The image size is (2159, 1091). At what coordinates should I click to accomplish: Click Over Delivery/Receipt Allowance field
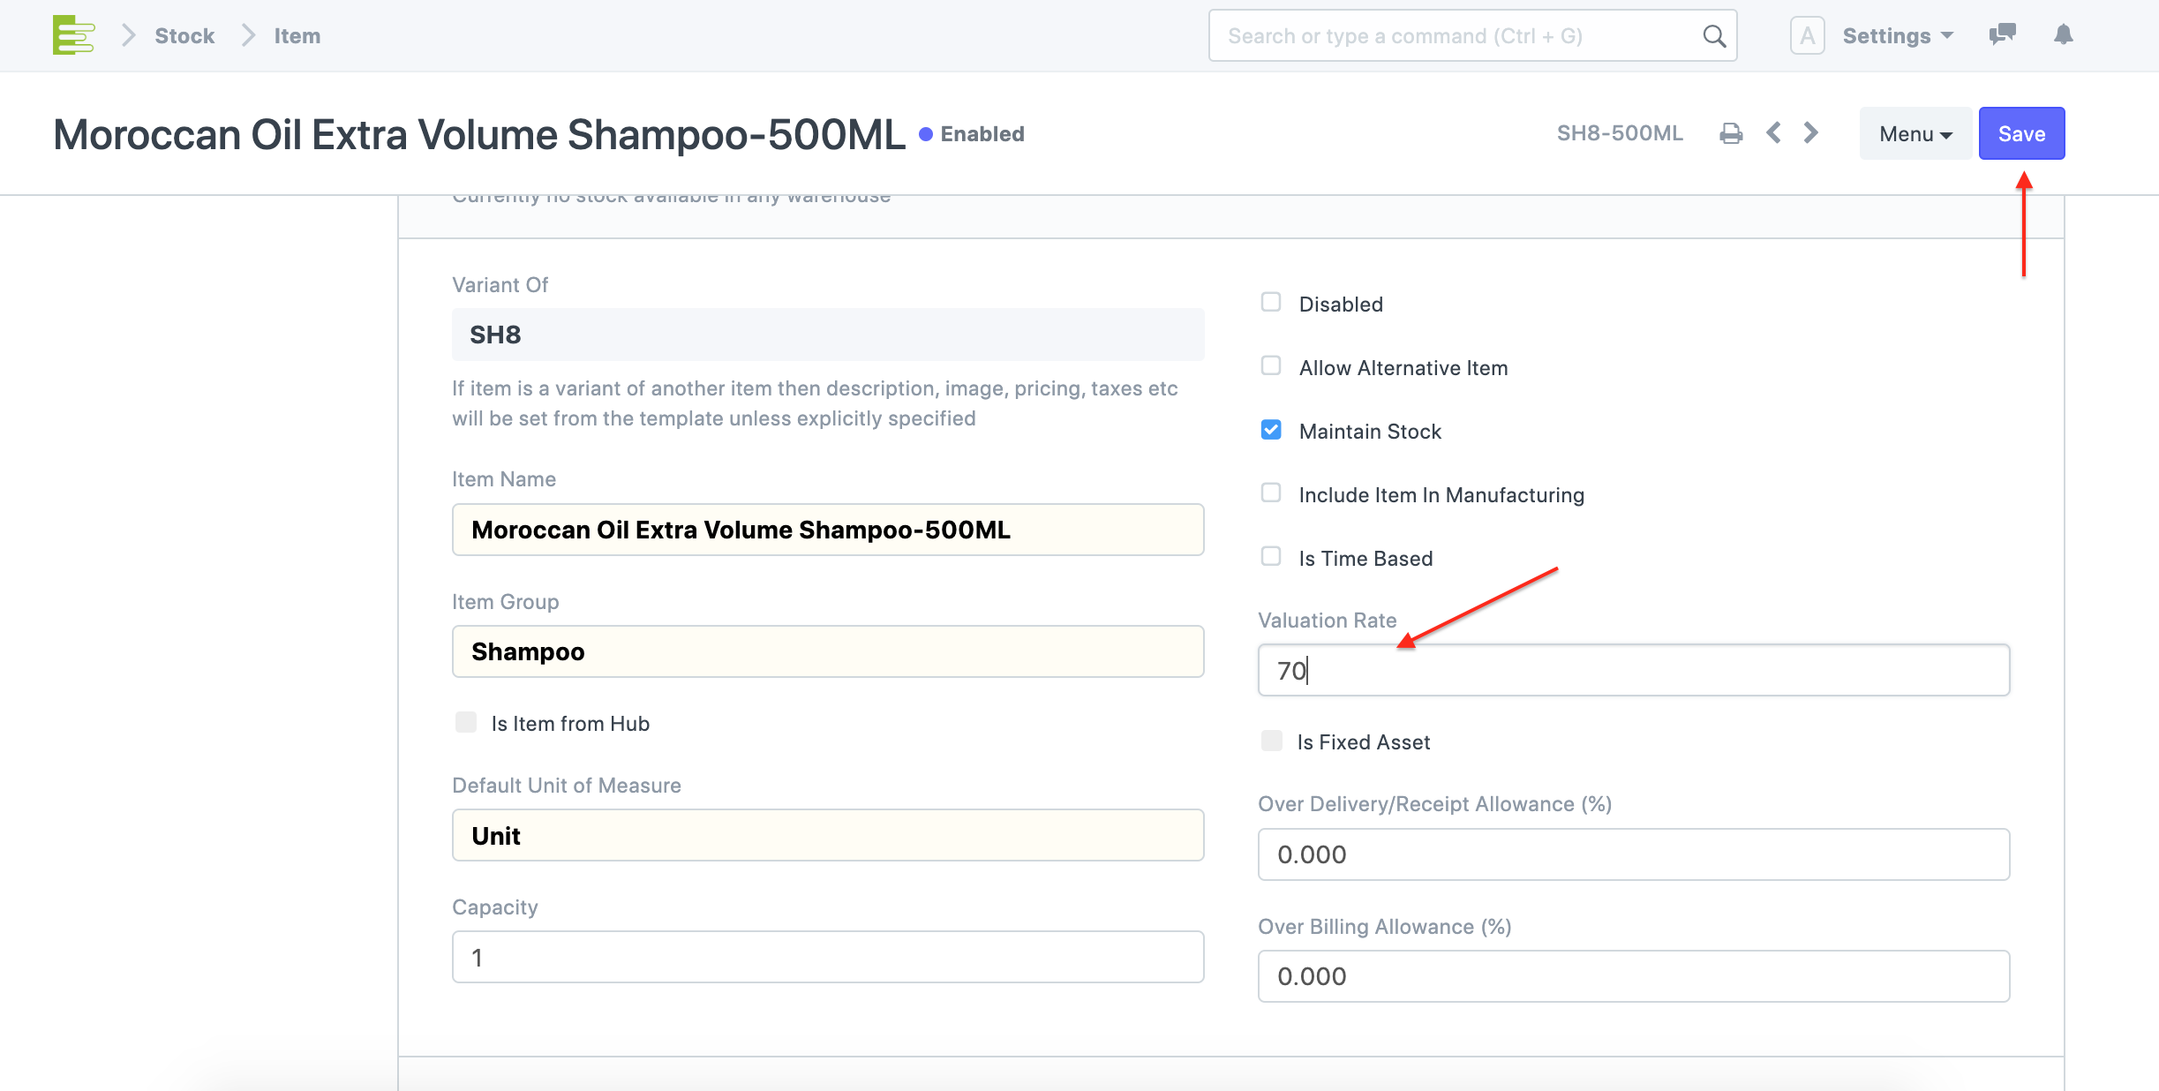click(1633, 854)
